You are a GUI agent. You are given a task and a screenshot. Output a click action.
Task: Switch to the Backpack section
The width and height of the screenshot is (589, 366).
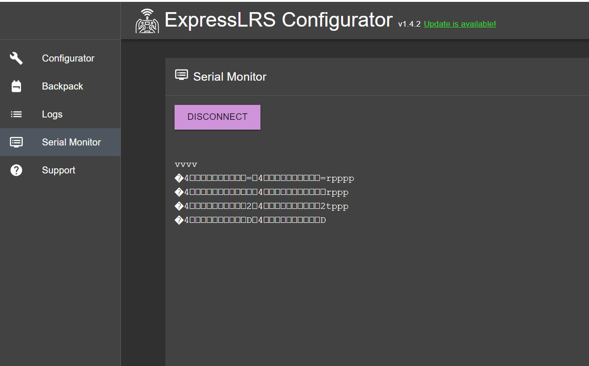click(63, 86)
